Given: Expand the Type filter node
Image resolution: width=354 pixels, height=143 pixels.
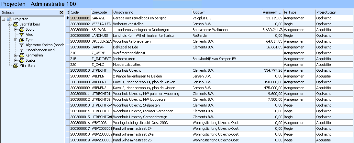Looking at the screenshot, I should pos(16,40).
